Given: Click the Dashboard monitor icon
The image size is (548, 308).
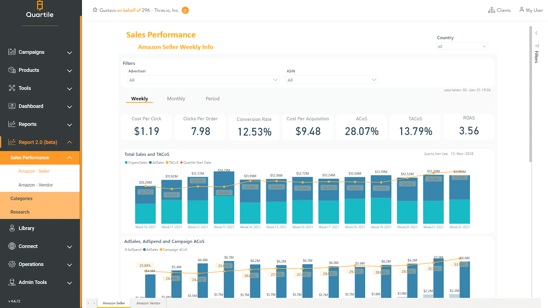Looking at the screenshot, I should [12, 106].
